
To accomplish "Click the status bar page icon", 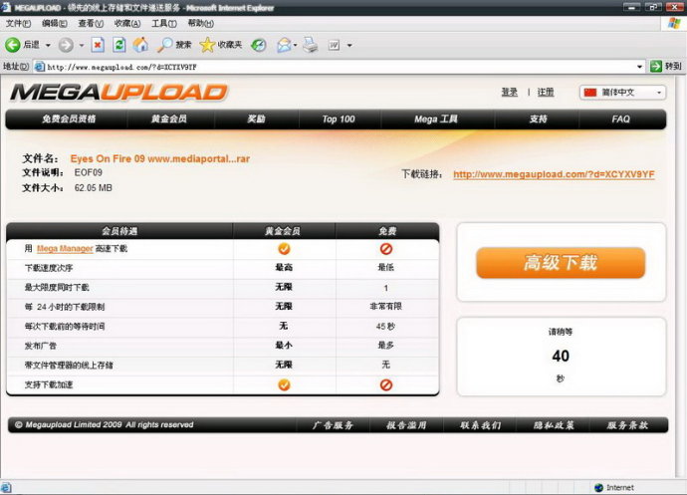I will [x=6, y=488].
